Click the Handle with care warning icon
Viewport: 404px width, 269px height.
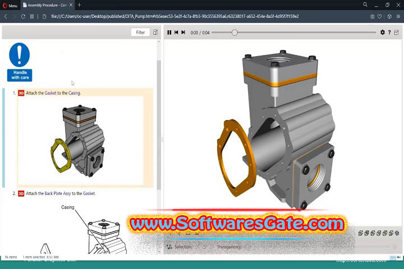[20, 62]
